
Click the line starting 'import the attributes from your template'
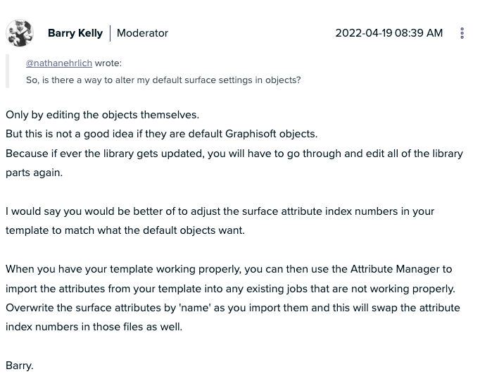click(230, 288)
